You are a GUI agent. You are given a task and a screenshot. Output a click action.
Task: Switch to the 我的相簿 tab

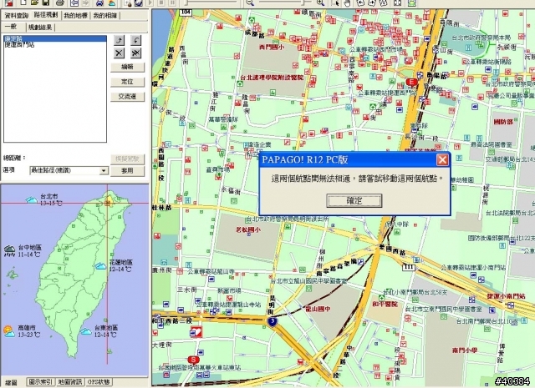pos(105,15)
